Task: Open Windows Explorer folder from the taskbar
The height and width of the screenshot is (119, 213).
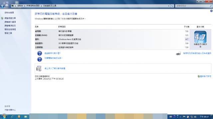Action: point(26,117)
